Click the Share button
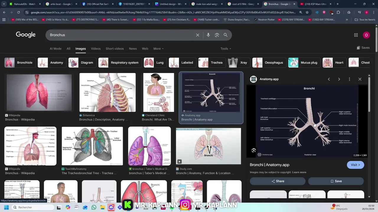378x212 pixels. point(278,181)
